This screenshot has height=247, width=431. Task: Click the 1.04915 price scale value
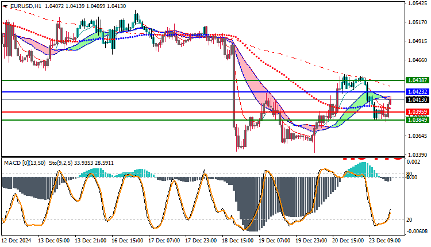[x=418, y=41]
